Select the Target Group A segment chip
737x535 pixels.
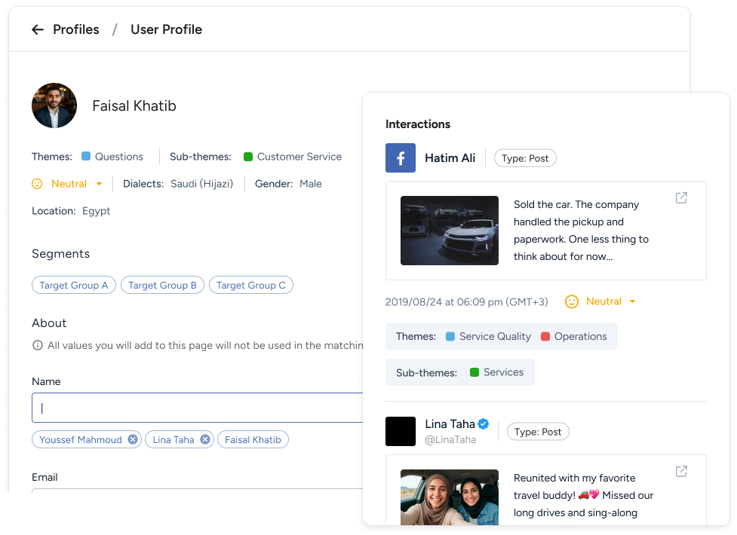(74, 285)
